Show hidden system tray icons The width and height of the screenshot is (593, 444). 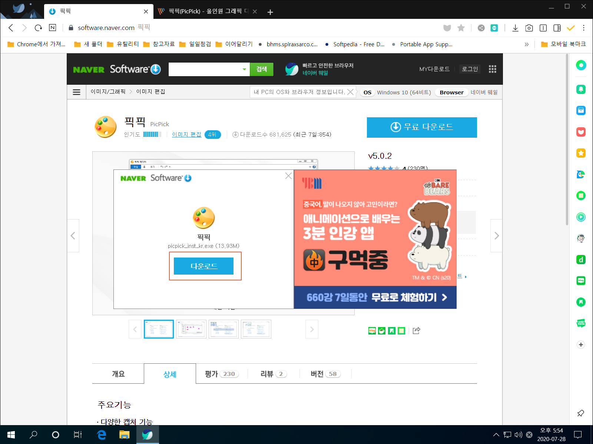click(x=496, y=435)
